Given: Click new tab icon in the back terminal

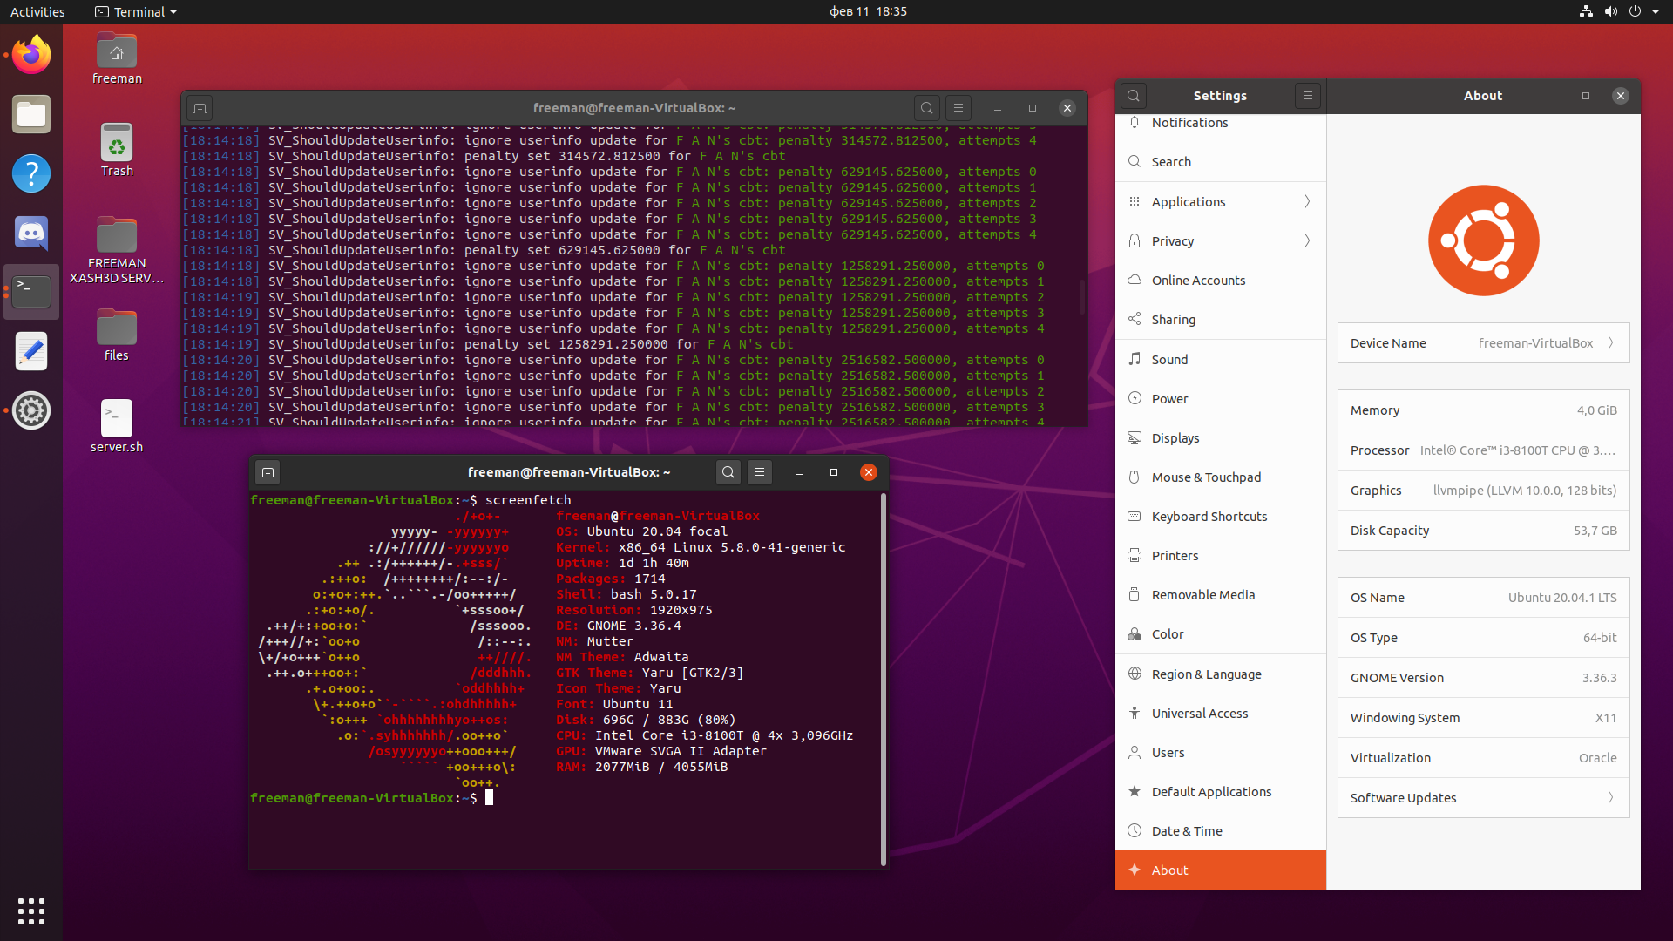Looking at the screenshot, I should tap(200, 108).
